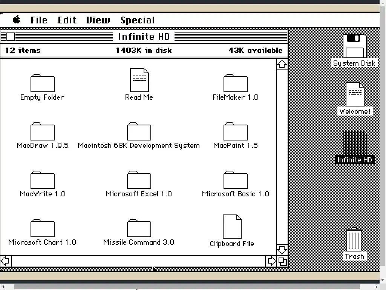The width and height of the screenshot is (386, 290).
Task: Select the Clipboard File icon
Action: pyautogui.click(x=232, y=227)
